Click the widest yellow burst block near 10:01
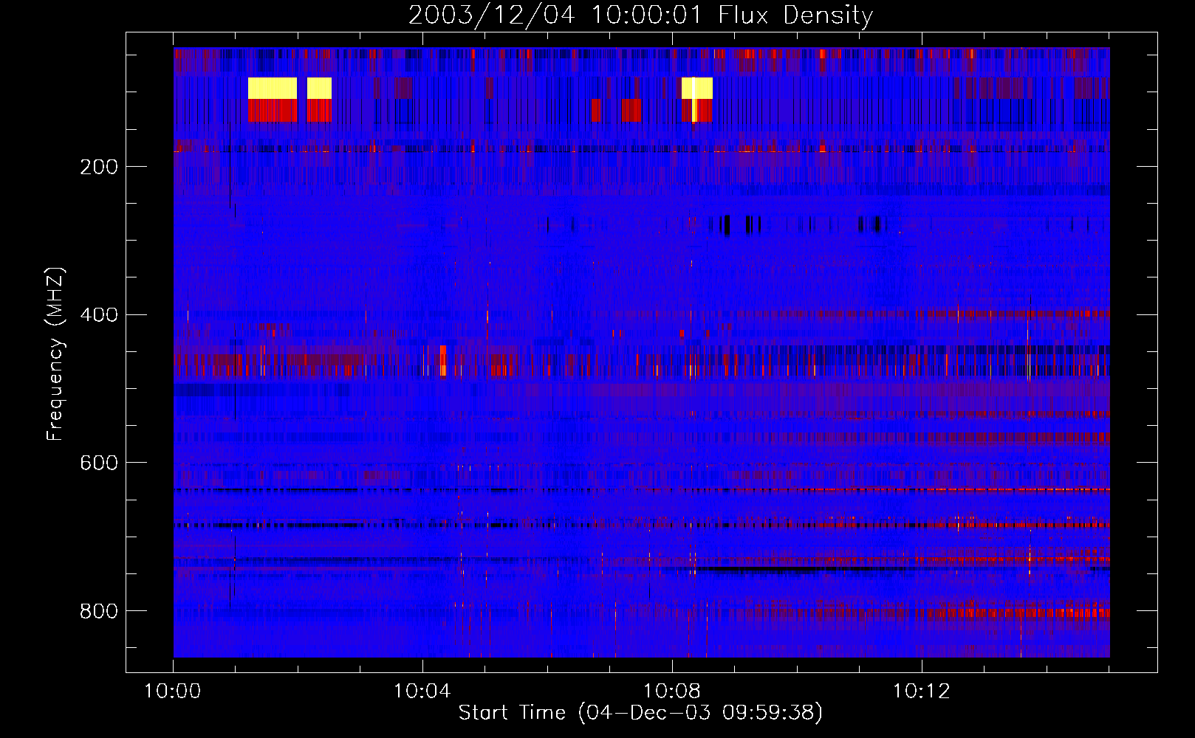 click(x=273, y=89)
